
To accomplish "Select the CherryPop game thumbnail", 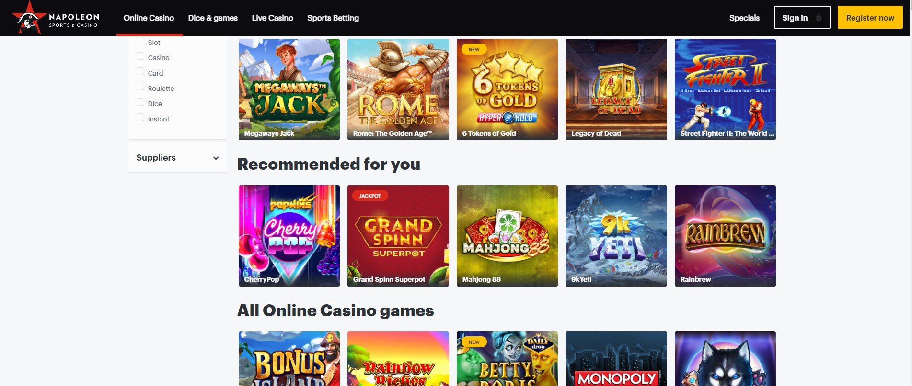I will [289, 236].
